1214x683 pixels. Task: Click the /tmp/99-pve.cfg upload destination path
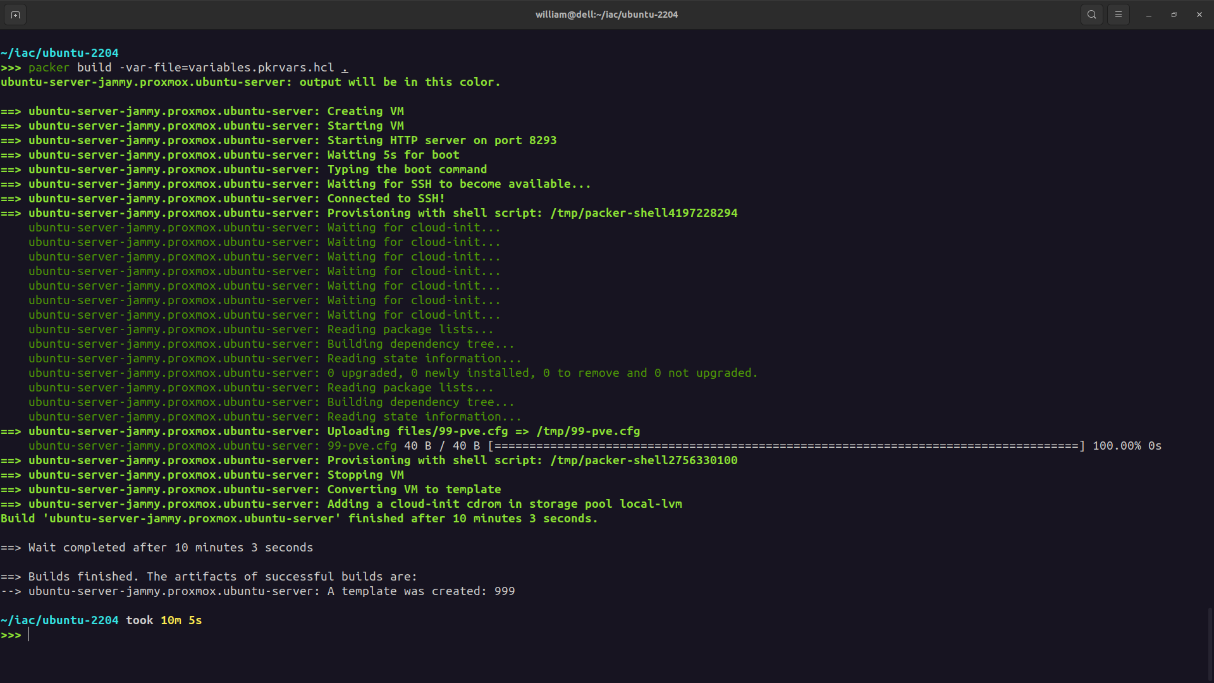pyautogui.click(x=588, y=431)
